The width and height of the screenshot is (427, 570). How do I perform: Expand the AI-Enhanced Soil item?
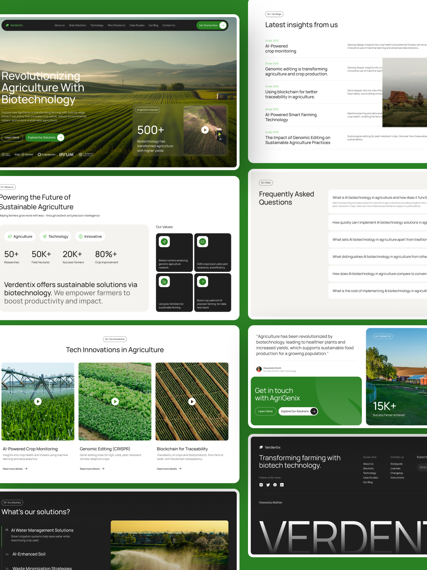[x=29, y=554]
